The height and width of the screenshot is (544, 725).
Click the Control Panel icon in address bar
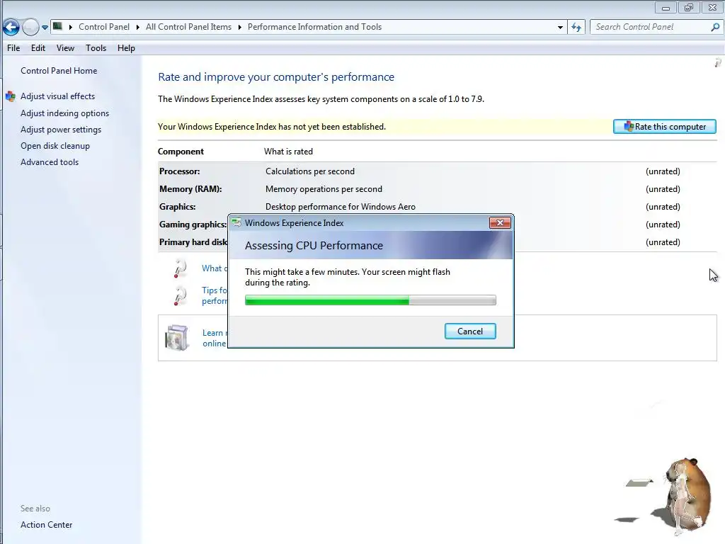58,26
